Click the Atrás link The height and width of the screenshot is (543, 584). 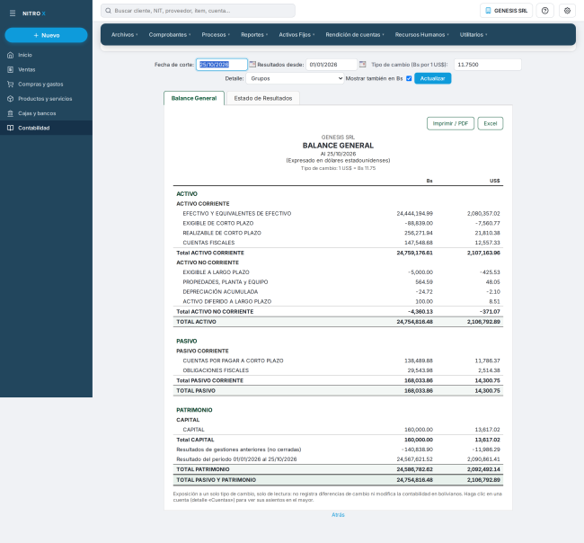click(x=338, y=514)
